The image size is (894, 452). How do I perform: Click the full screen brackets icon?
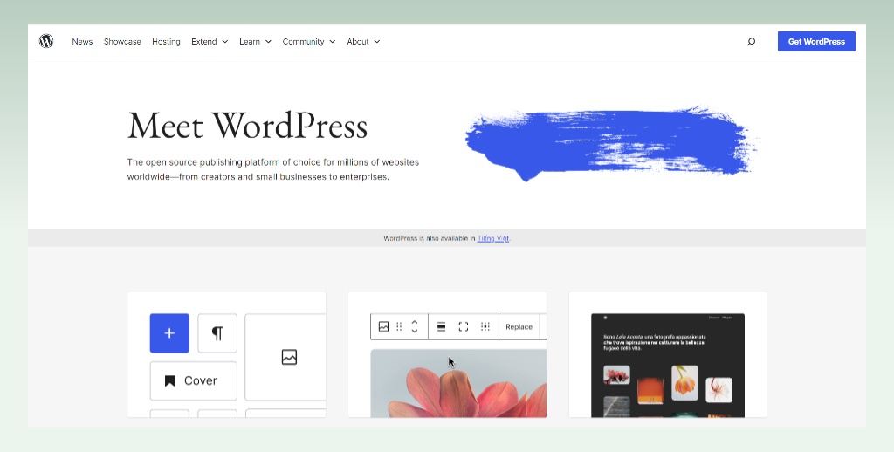tap(463, 326)
